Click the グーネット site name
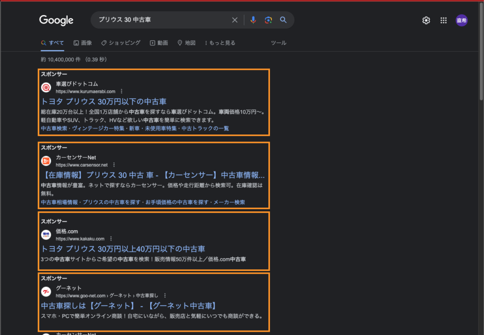484x335 pixels. point(69,288)
